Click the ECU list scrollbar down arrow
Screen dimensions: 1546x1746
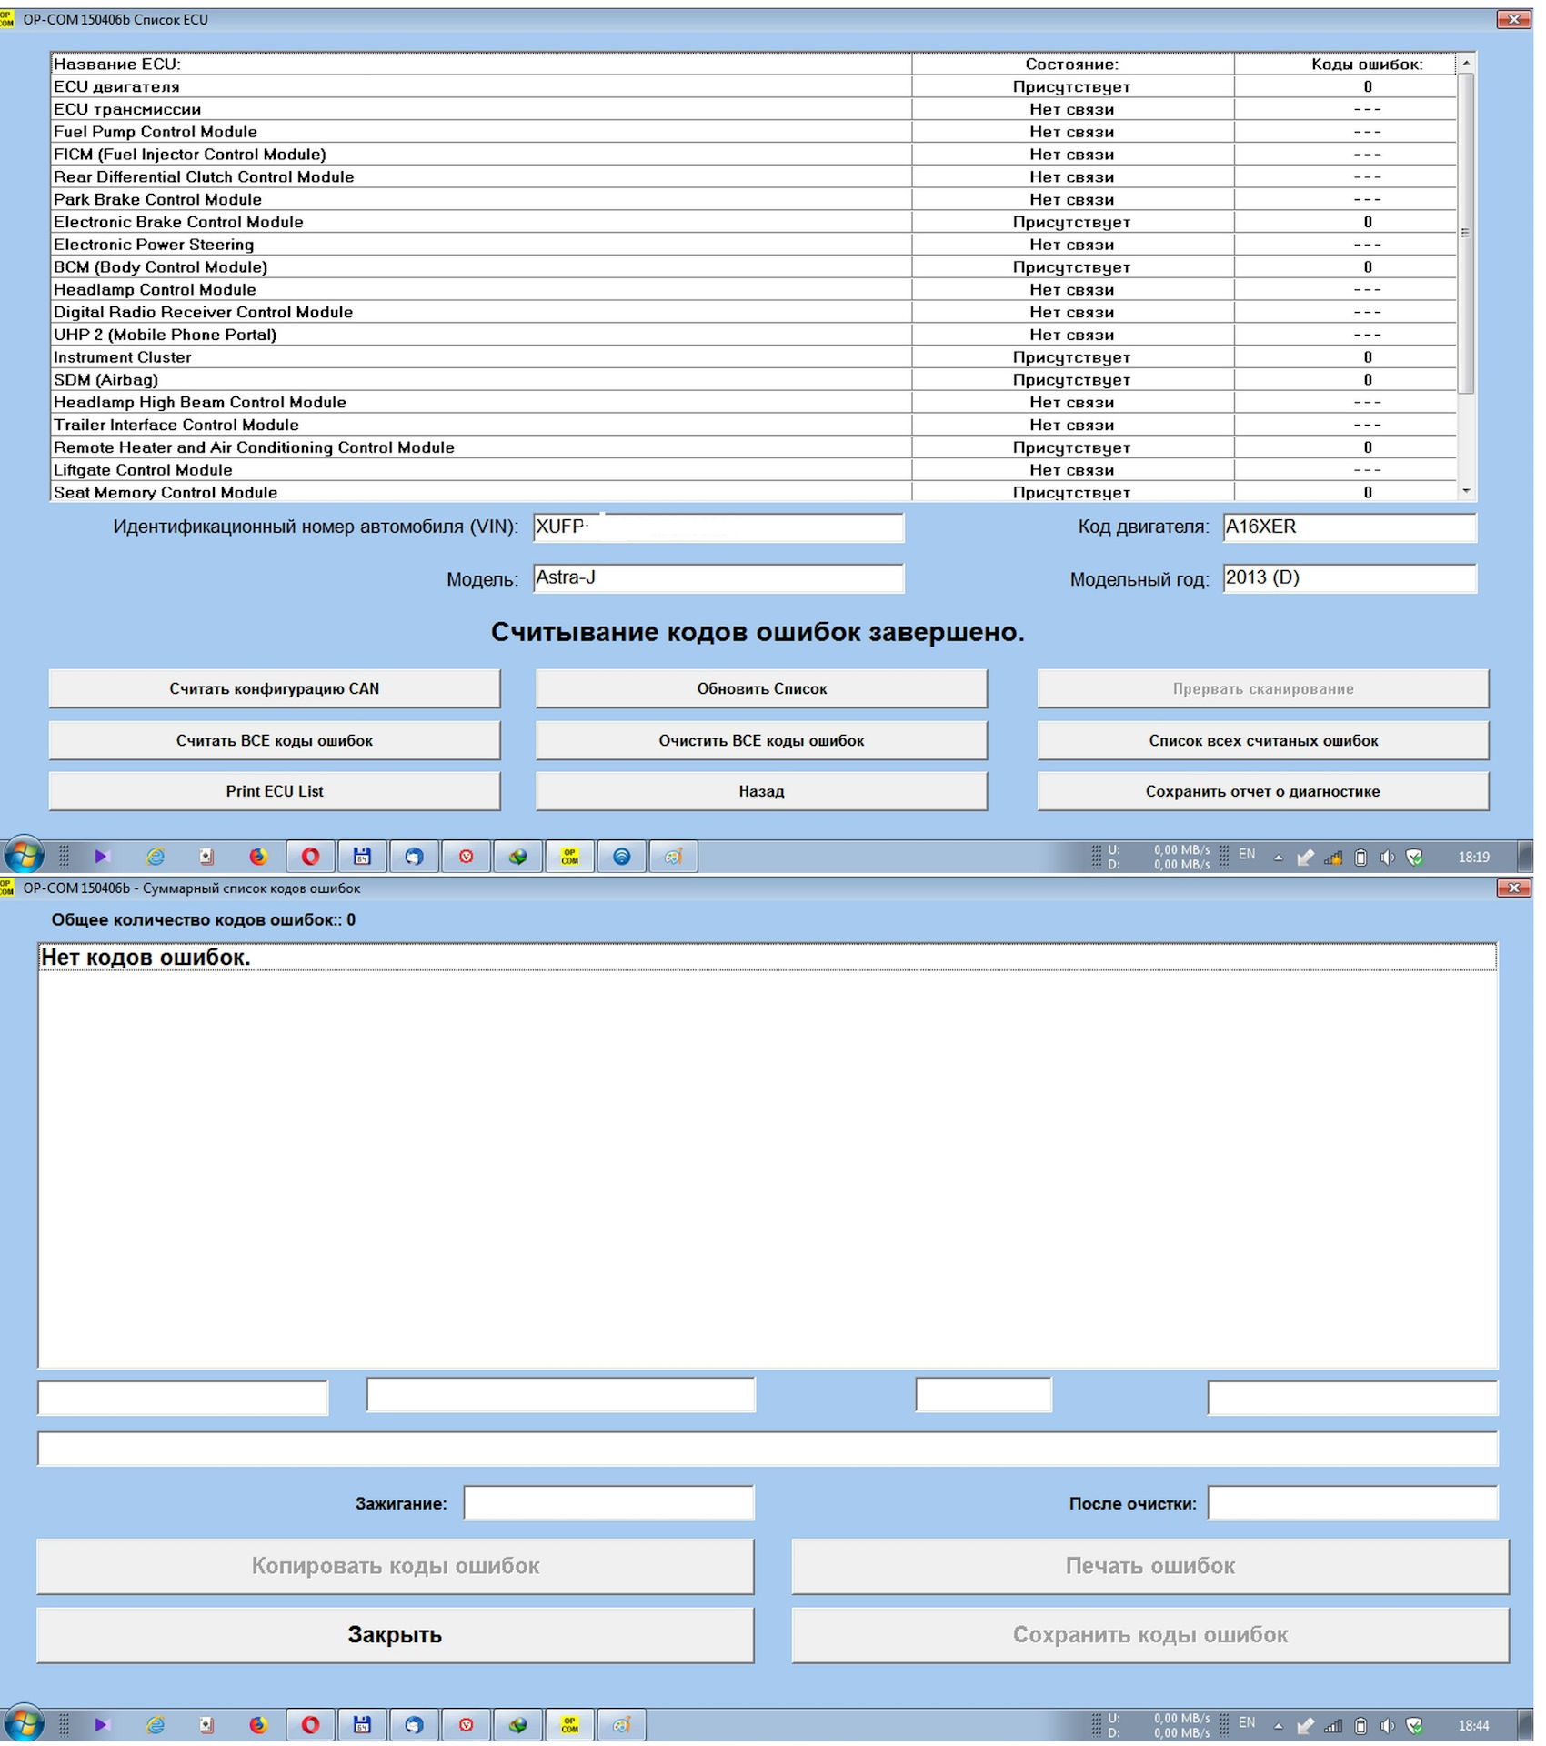coord(1466,491)
